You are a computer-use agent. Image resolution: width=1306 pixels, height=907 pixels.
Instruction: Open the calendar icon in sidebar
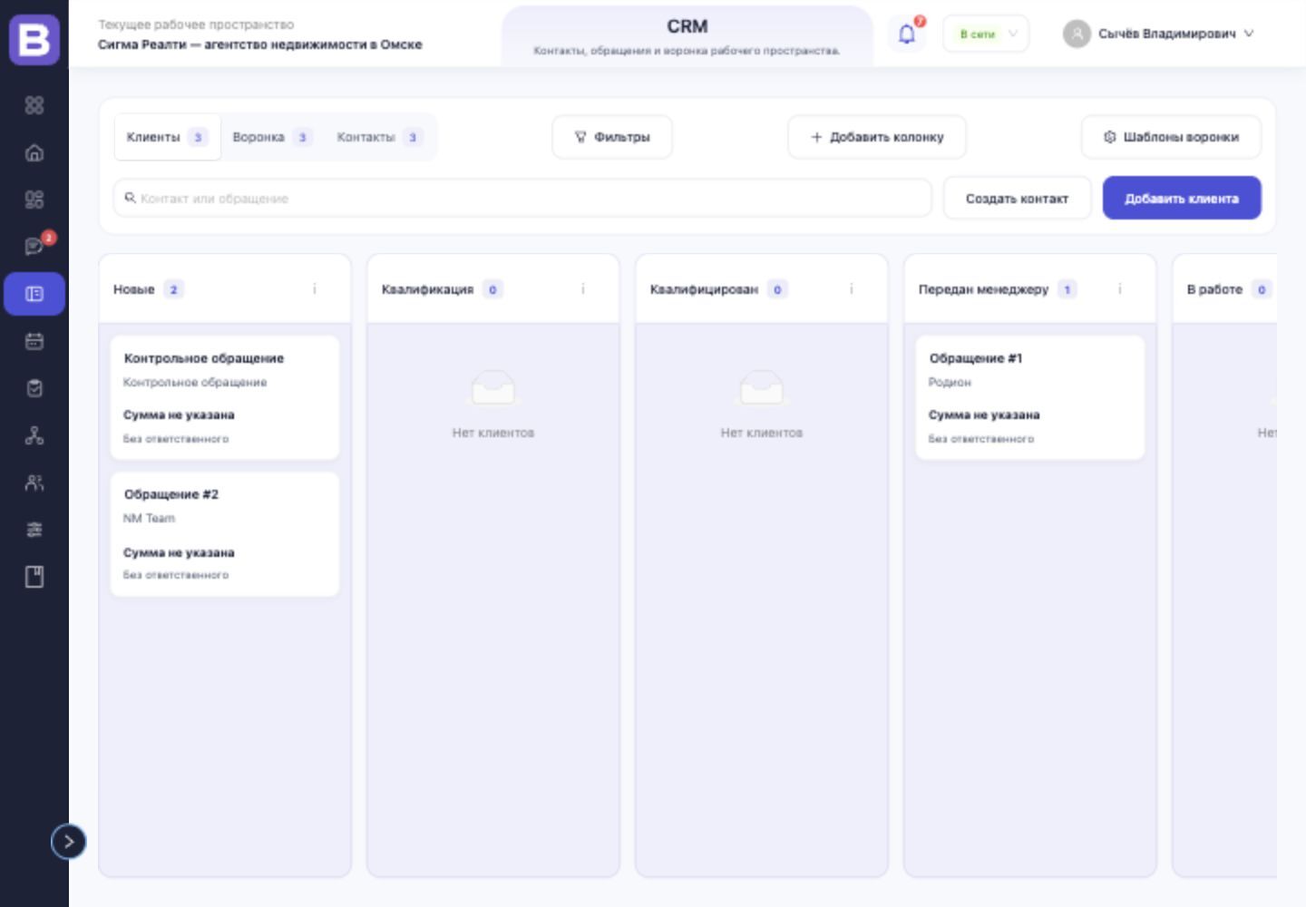(x=34, y=341)
